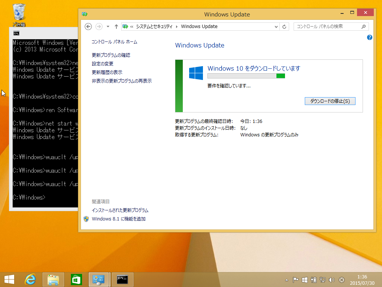Open コントロール パネル ホーム link
Image resolution: width=382 pixels, height=287 pixels.
[x=114, y=42]
